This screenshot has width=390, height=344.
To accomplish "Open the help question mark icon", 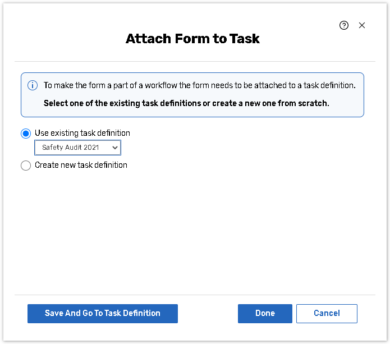I will [344, 25].
